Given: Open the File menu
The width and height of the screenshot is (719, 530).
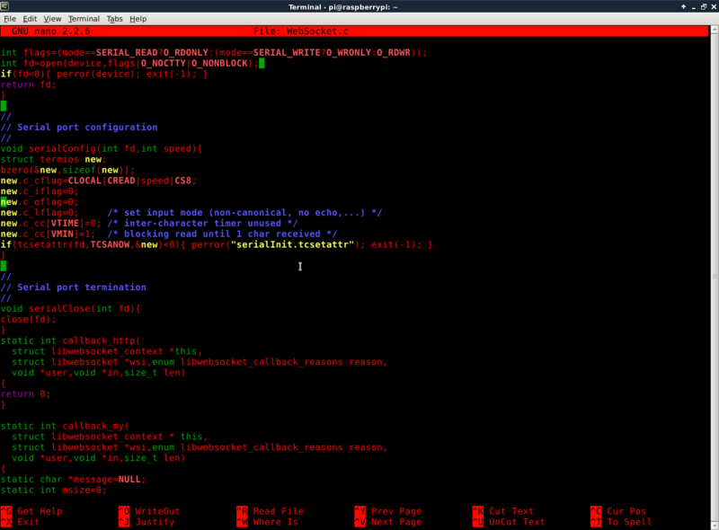Looking at the screenshot, I should (10, 18).
